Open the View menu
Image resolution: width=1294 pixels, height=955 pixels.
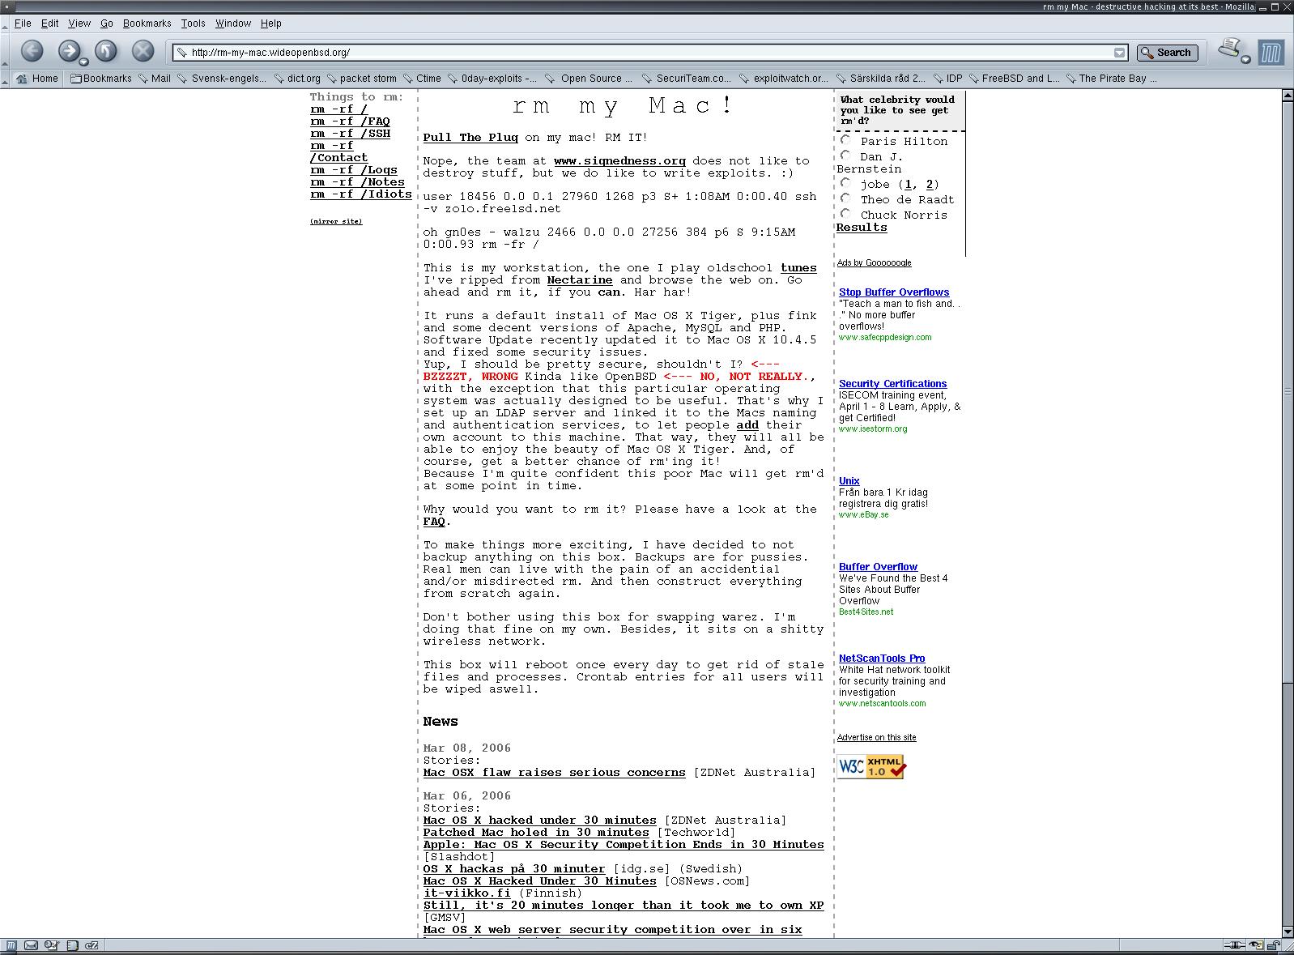coord(79,23)
